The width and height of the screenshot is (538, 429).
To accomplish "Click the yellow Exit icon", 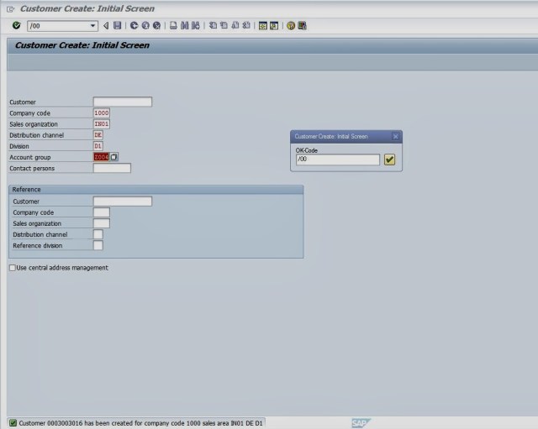I will coord(145,26).
